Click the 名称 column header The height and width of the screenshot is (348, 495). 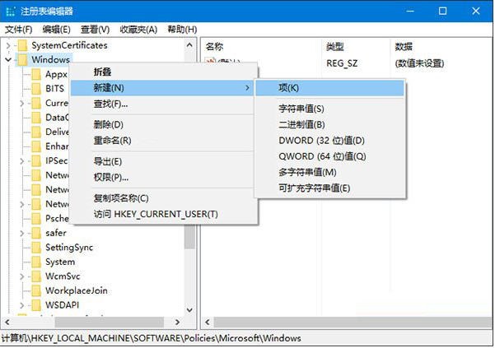(215, 46)
